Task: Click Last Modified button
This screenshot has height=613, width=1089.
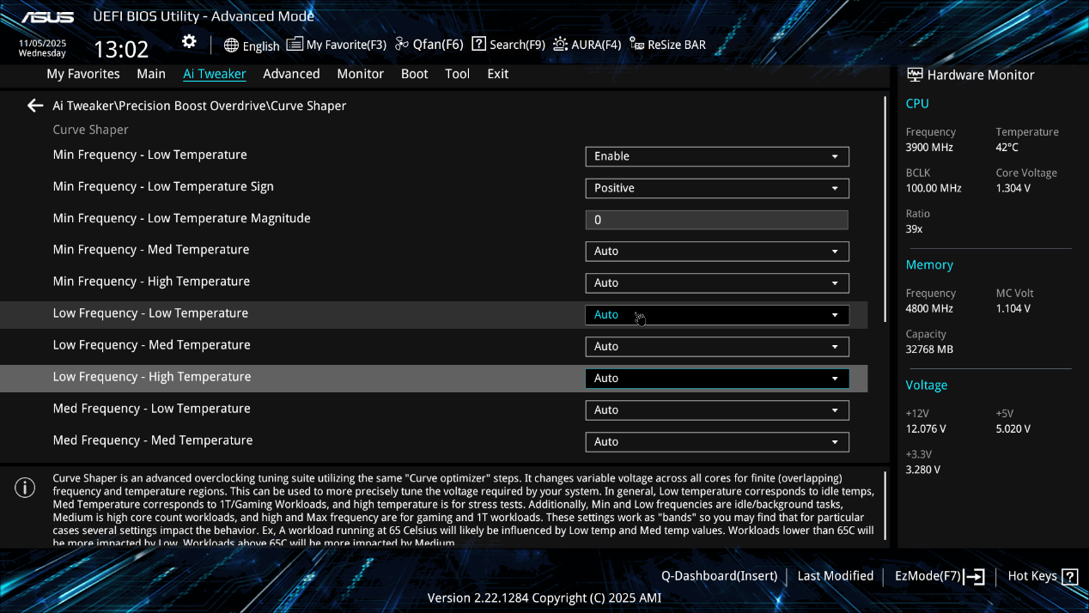Action: point(835,576)
